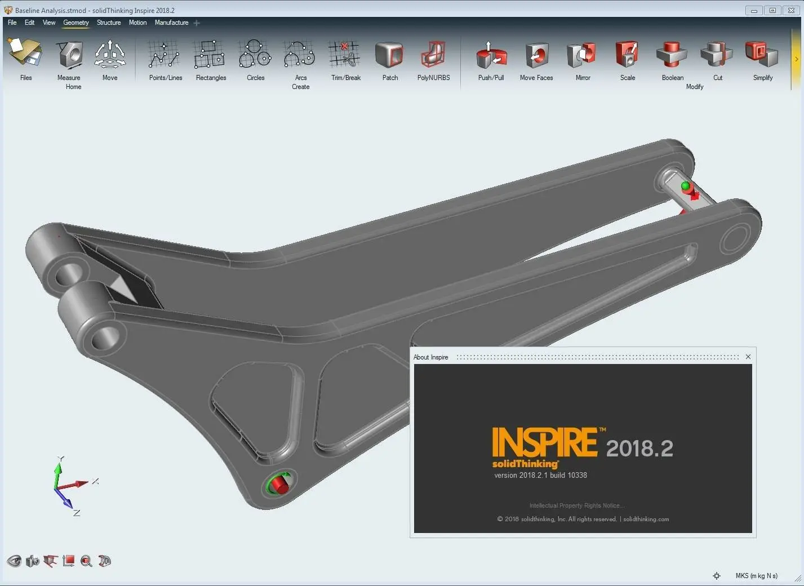The image size is (804, 586).
Task: Activate the Move tool icon
Action: tap(110, 55)
